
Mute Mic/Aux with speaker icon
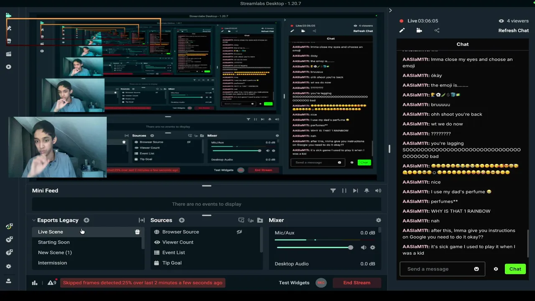[x=364, y=247]
